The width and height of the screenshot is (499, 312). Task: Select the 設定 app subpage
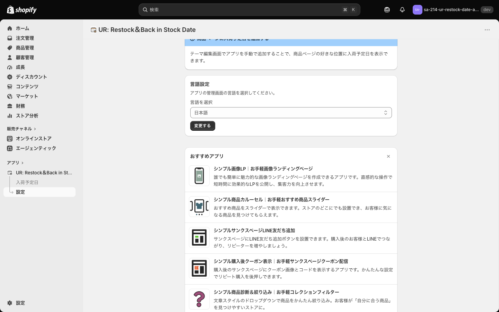click(40, 192)
